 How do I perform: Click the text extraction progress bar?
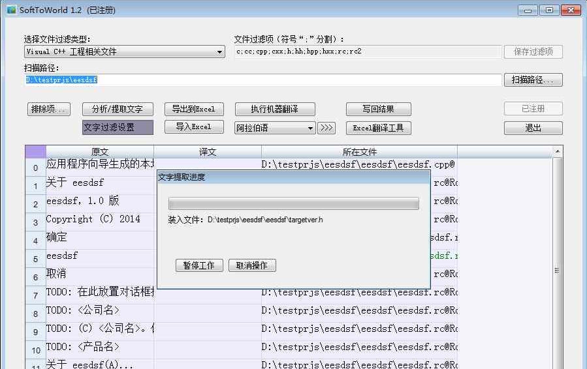(294, 203)
